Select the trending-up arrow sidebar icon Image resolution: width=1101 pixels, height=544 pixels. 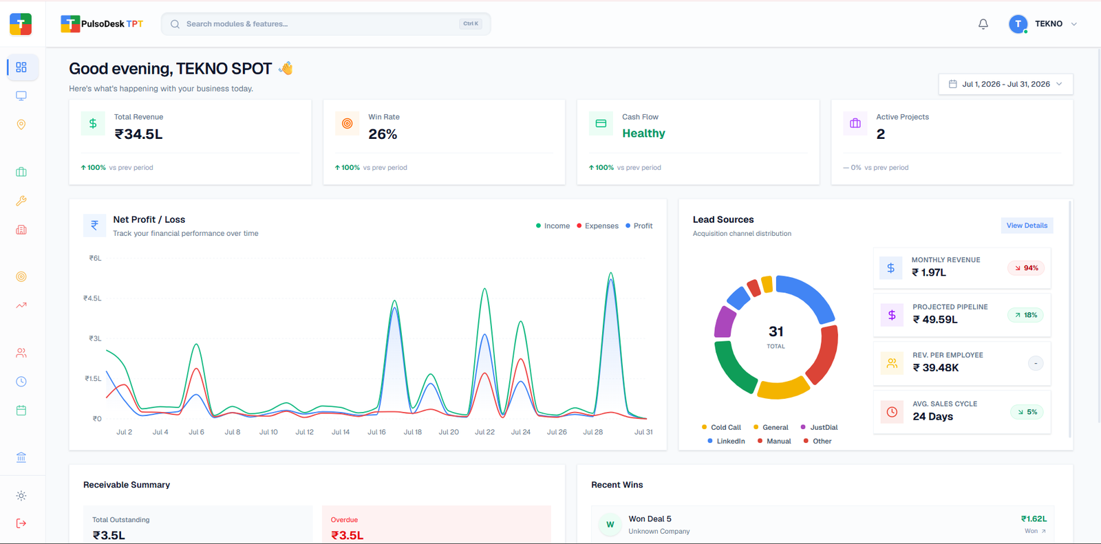click(x=21, y=305)
